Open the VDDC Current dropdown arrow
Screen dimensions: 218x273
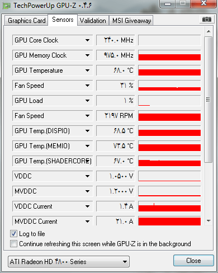(87, 206)
